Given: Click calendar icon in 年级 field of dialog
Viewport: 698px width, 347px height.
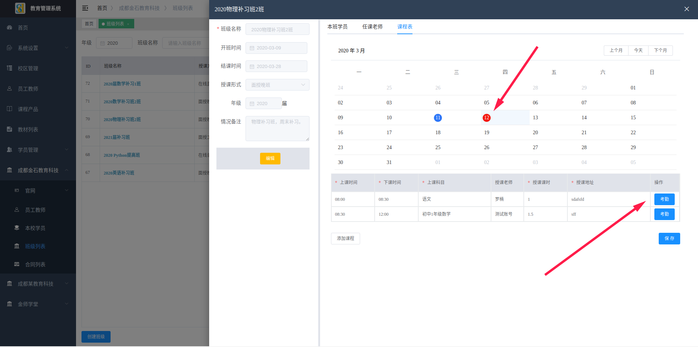Looking at the screenshot, I should click(x=252, y=104).
